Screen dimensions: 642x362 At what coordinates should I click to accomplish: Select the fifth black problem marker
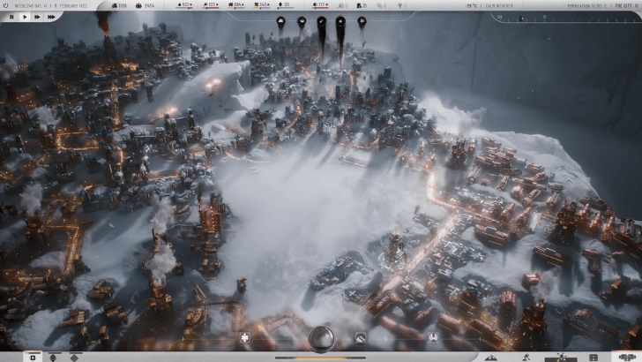tap(362, 22)
